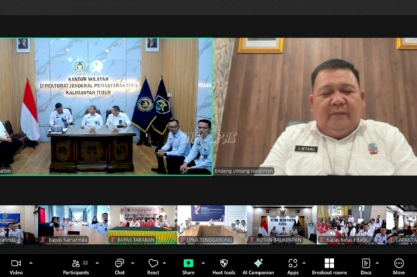Click the Endang Lintang Hardiman name label
Screen dimensions: 417x277
click(x=244, y=171)
